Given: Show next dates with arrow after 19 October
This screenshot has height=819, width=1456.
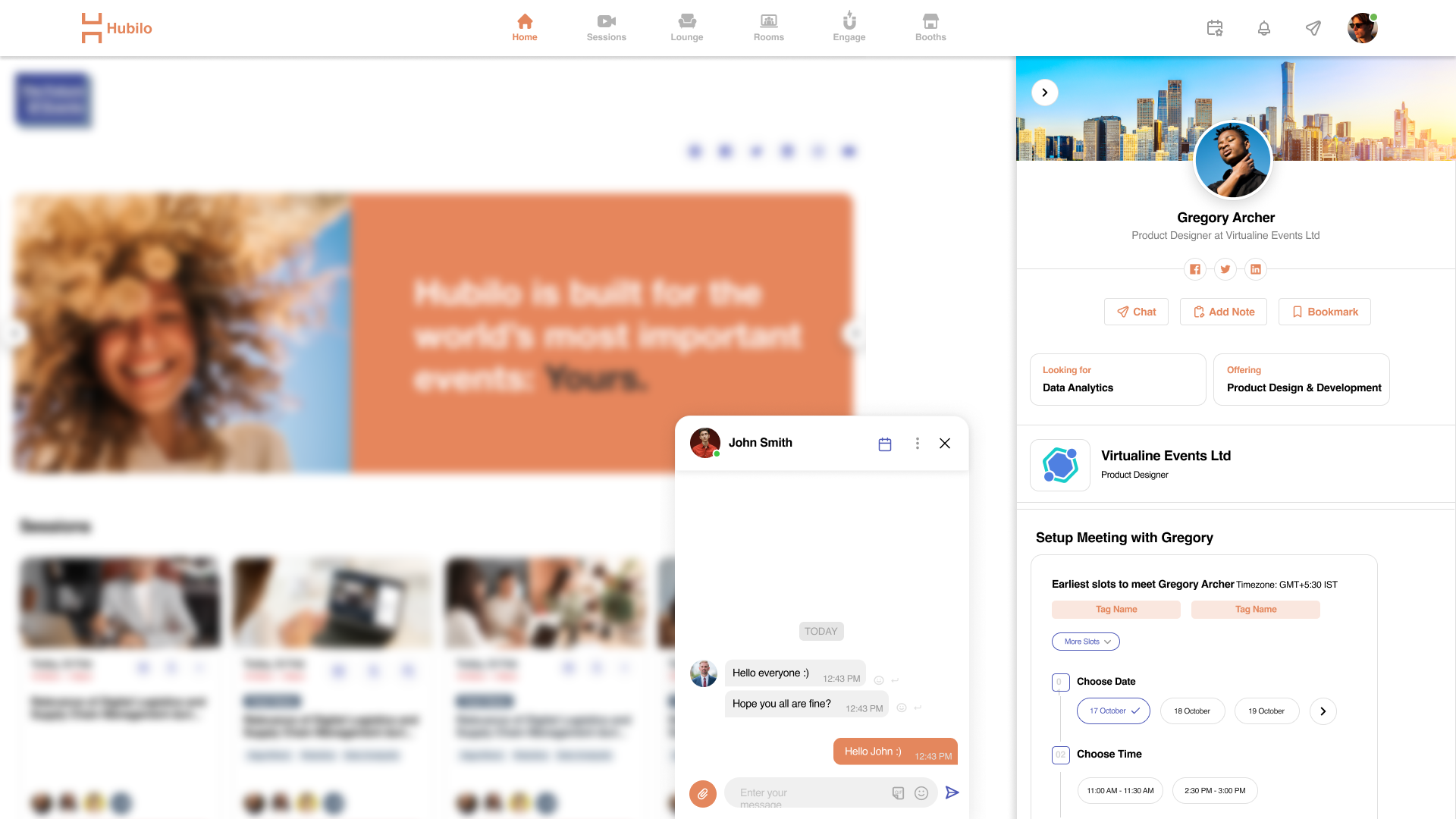Looking at the screenshot, I should click(1323, 711).
